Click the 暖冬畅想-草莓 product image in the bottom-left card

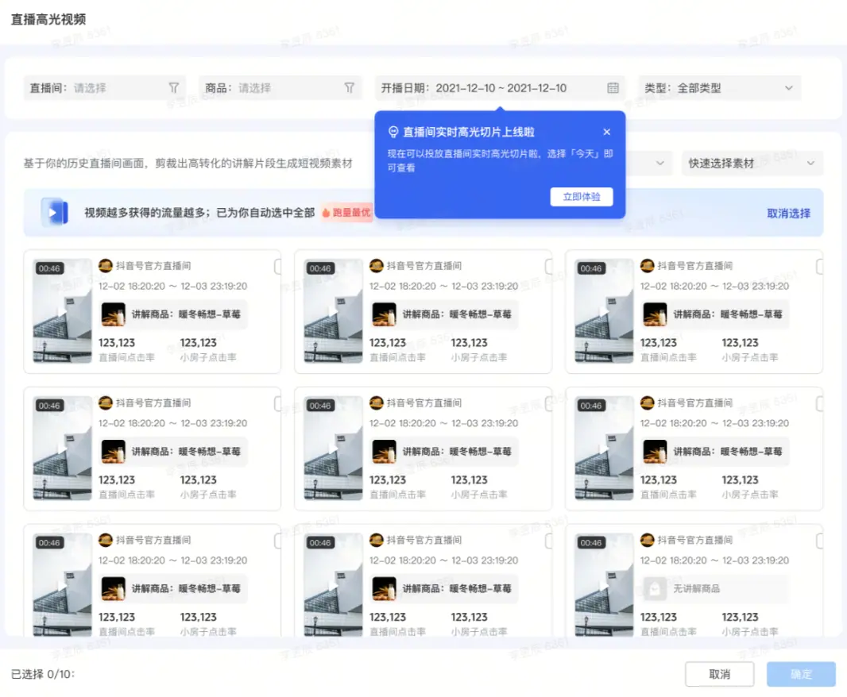pos(113,588)
